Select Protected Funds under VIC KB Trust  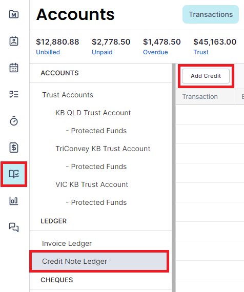[96, 202]
